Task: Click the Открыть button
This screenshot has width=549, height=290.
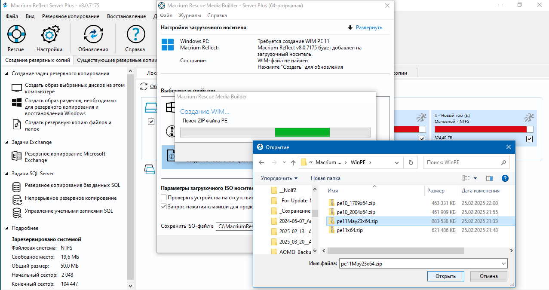Action: point(445,276)
